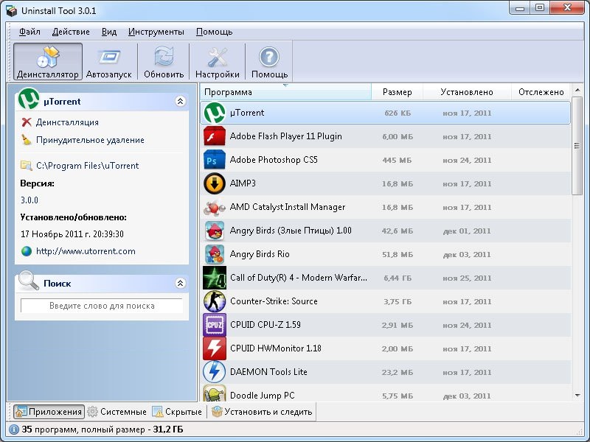Open Настройки settings from toolbar
This screenshot has width=590, height=442.
217,62
